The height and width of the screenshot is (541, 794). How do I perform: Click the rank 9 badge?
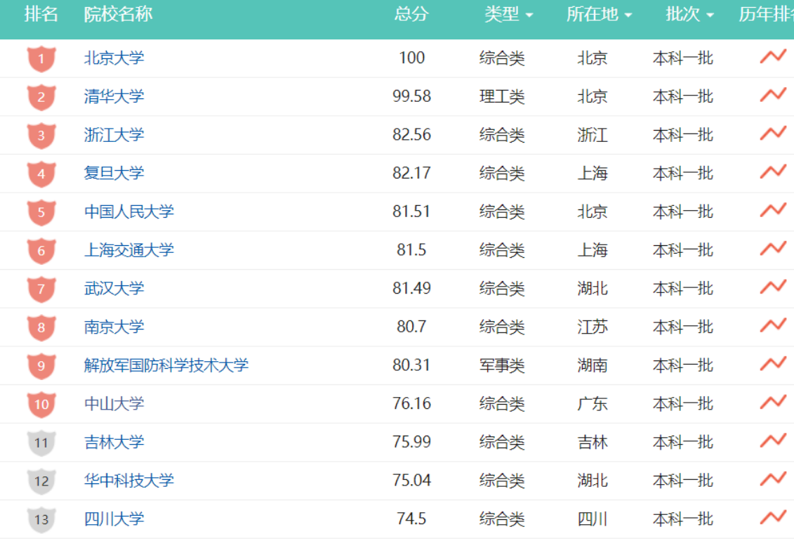41,366
